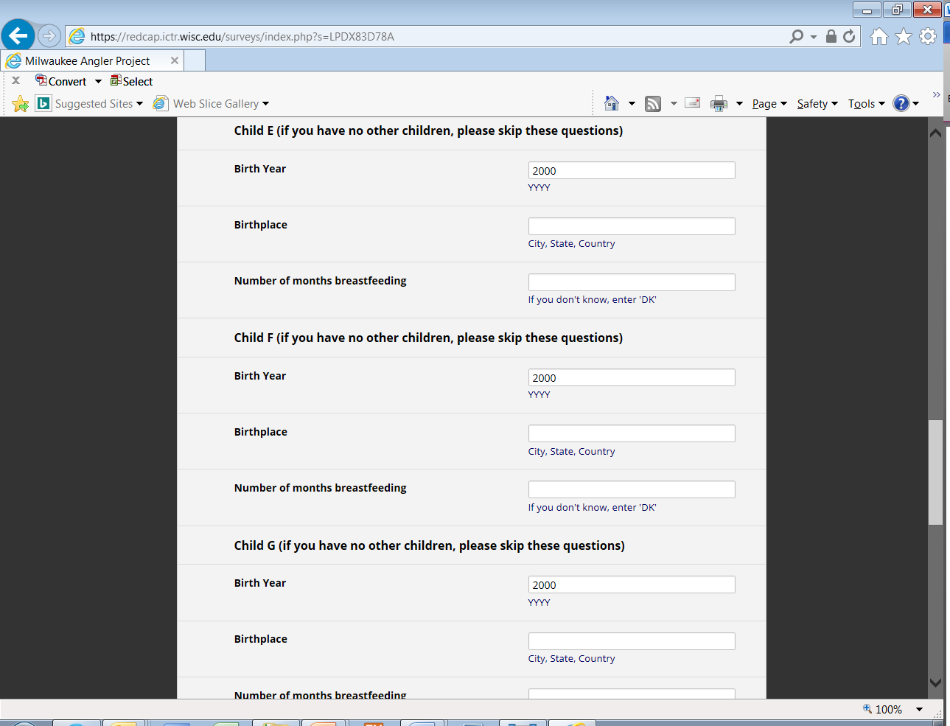The height and width of the screenshot is (726, 950).
Task: Click the 'Child G' section heading text
Action: click(429, 545)
